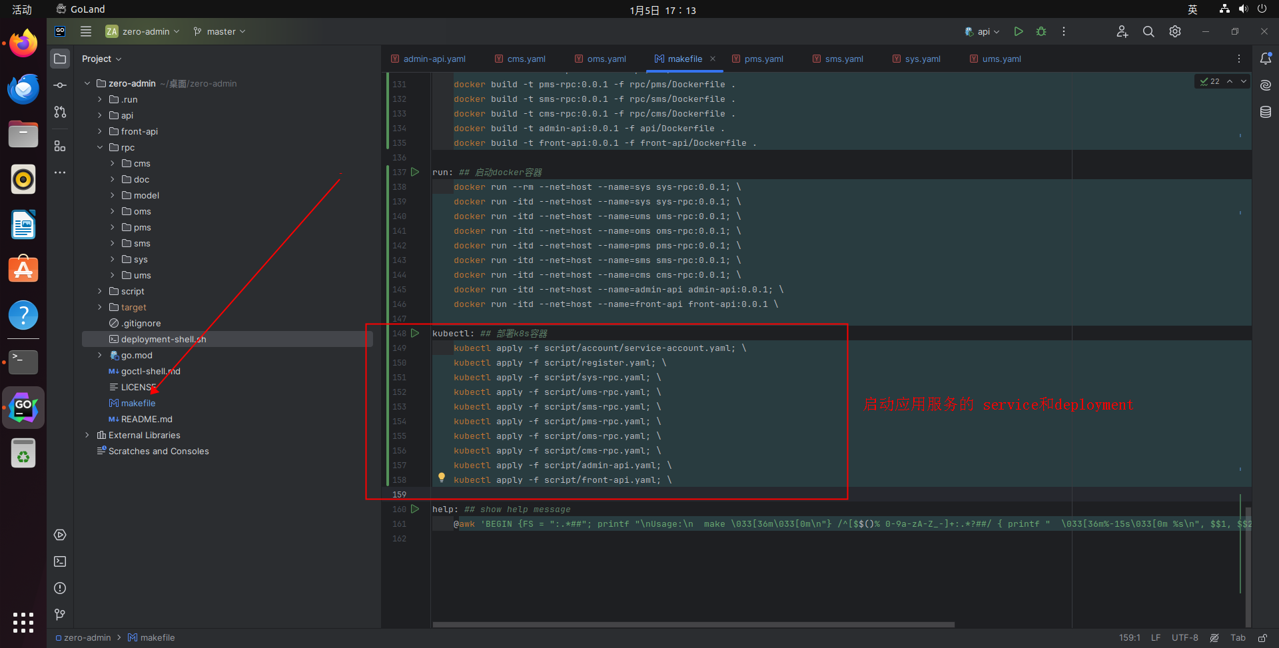This screenshot has height=648, width=1279.
Task: Open Code With Me user icon
Action: click(1122, 31)
